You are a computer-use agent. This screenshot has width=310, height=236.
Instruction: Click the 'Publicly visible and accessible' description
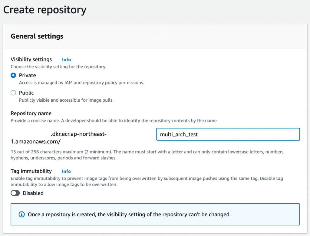point(66,100)
